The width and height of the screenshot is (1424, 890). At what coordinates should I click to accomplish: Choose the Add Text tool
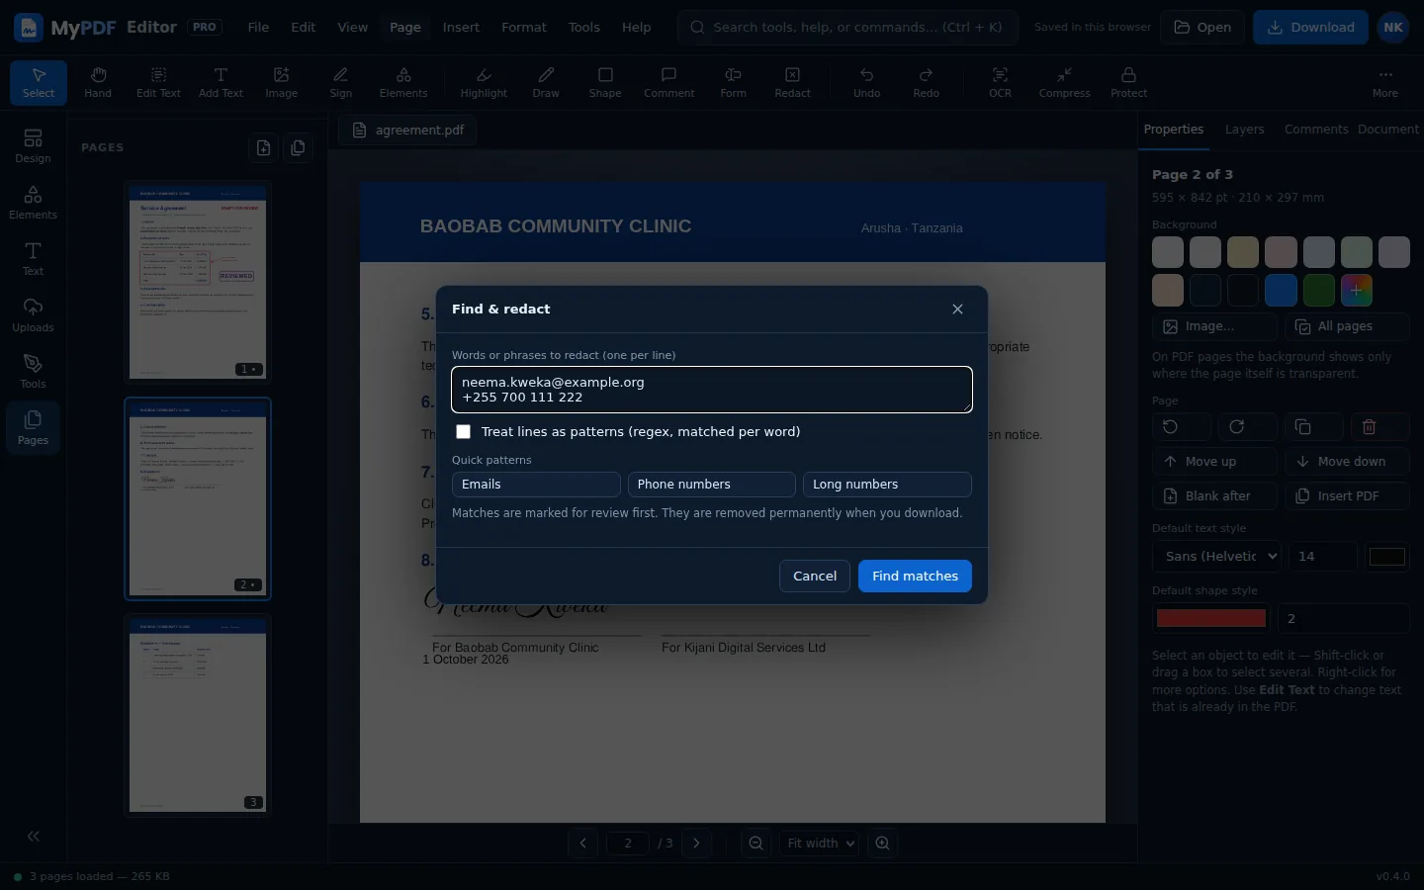coord(221,82)
